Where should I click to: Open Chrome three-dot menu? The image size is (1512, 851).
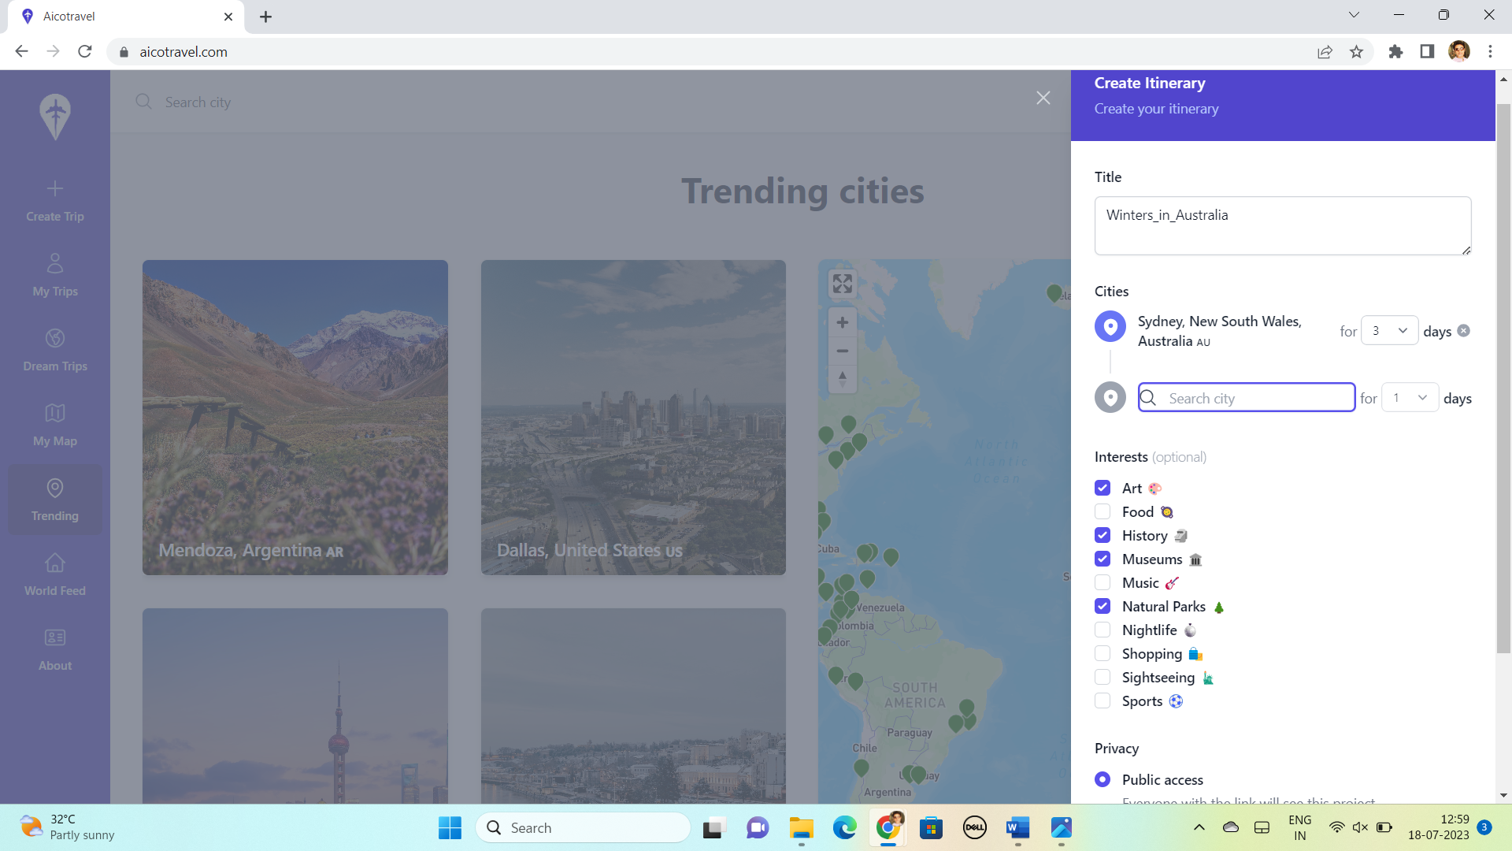coord(1490,52)
